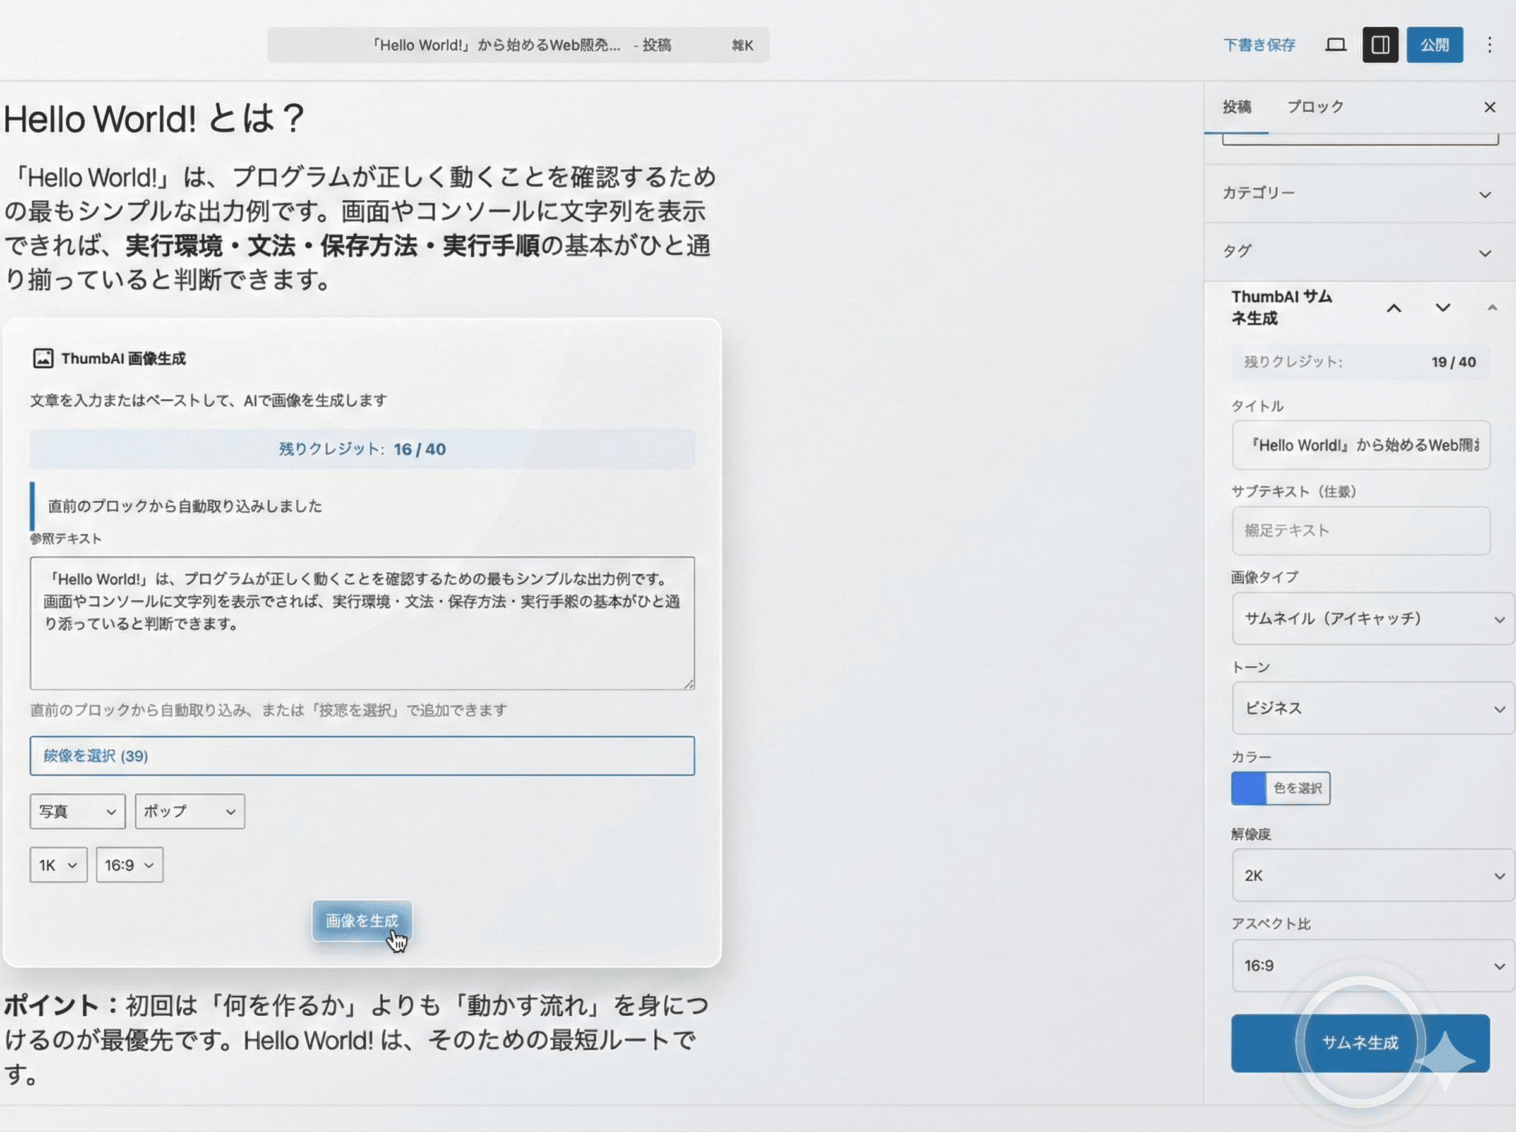
Task: Click the サブテキスト input field
Action: pos(1360,531)
